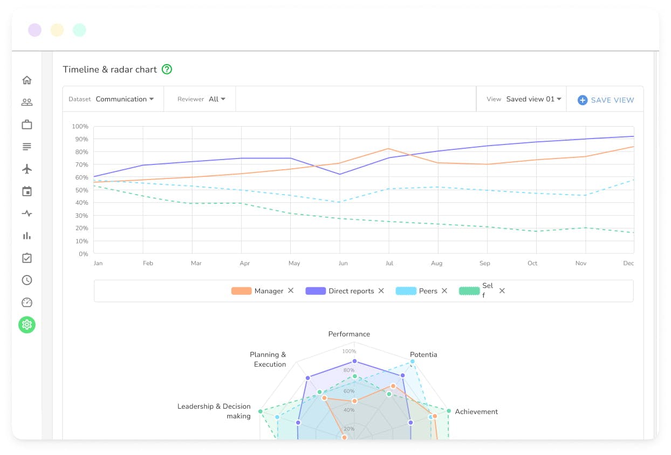Open the Dataset Communication dropdown
This screenshot has height=455, width=671.
(125, 99)
